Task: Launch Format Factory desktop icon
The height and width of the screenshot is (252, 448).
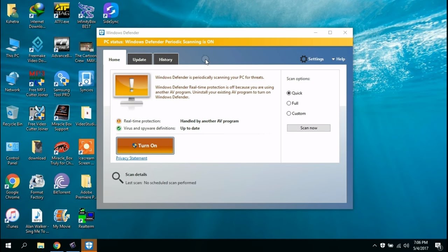Action: coord(37,186)
